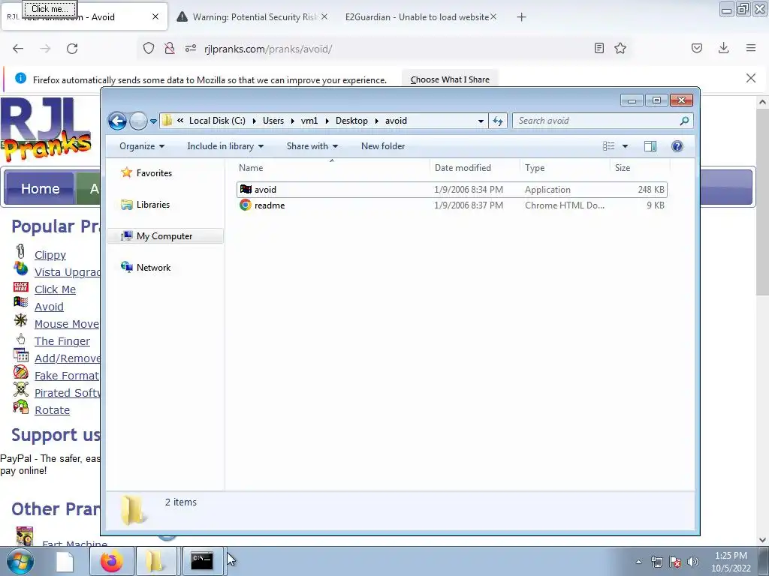Create a New folder
Image resolution: width=769 pixels, height=576 pixels.
coord(383,146)
